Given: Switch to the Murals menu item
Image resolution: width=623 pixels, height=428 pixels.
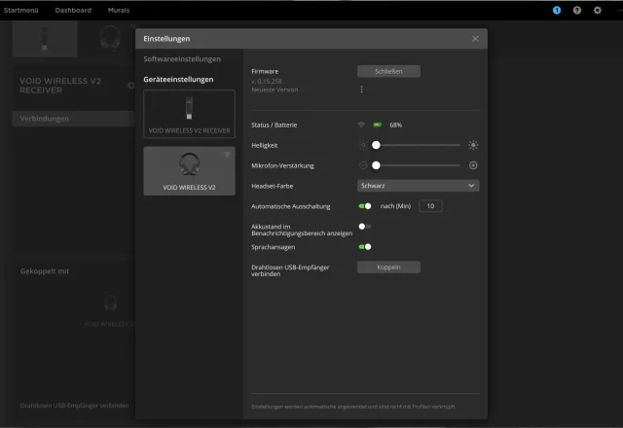Looking at the screenshot, I should tap(121, 10).
